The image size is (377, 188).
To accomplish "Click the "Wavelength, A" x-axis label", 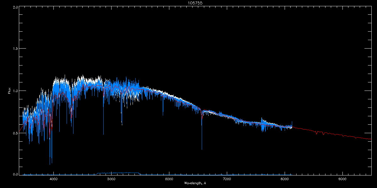I will click(195, 183).
